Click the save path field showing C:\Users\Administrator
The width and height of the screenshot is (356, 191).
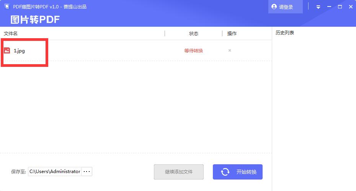(x=55, y=172)
